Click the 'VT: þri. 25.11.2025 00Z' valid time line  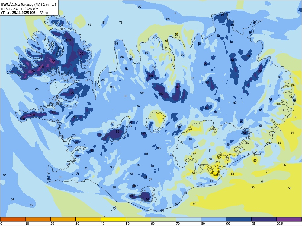tap(18, 13)
